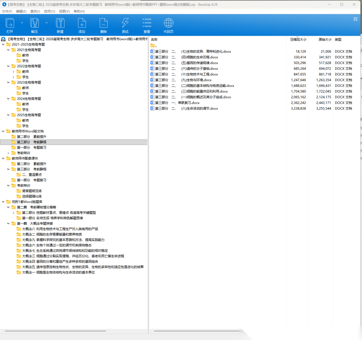Sort by 压缩后大小 column header

(298, 40)
